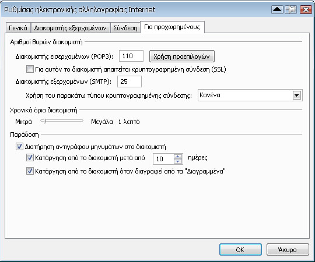Switch to the Γενικά tab
315x262 pixels.
point(18,28)
